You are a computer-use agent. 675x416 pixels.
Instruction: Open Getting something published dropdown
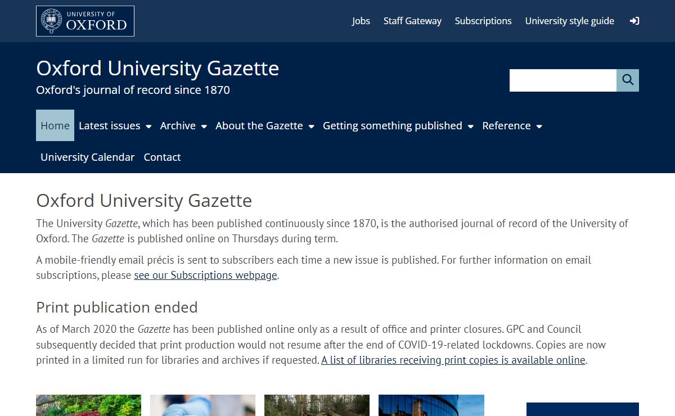pos(398,126)
